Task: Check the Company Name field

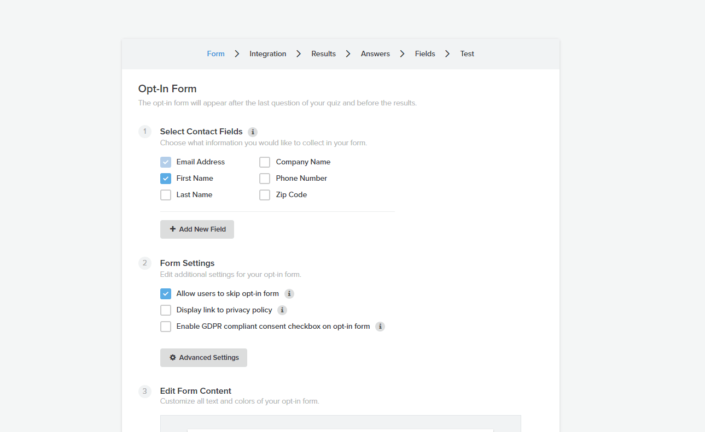Action: click(265, 162)
